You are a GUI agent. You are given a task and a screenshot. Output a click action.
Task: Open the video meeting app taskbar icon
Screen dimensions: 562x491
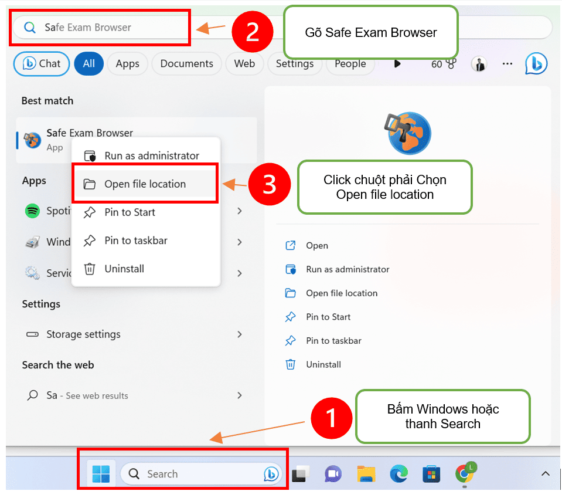[333, 473]
